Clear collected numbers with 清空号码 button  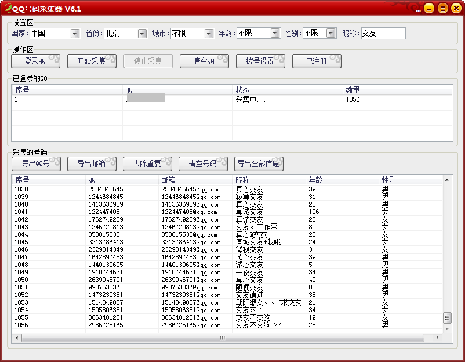click(203, 164)
